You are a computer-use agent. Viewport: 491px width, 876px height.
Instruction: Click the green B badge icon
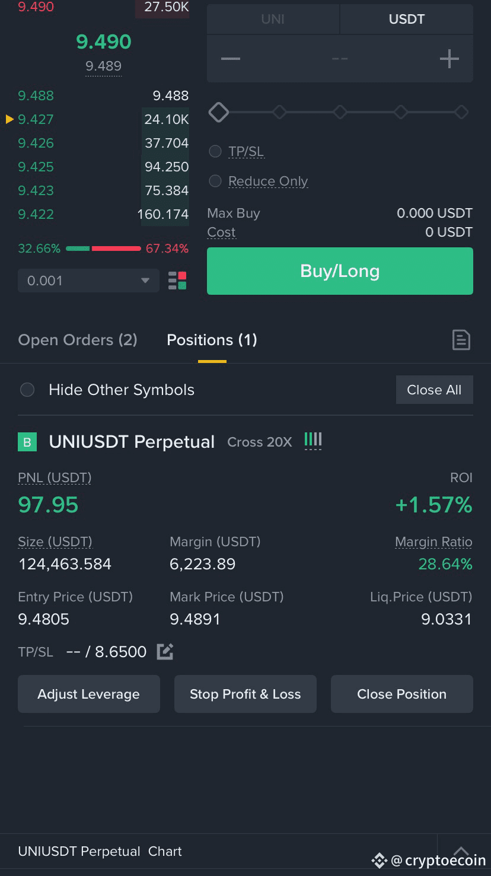27,442
